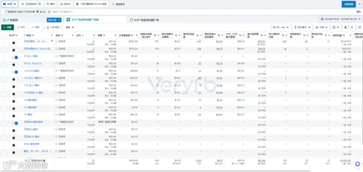The image size is (363, 172).
Task: Tick the checkbox for the M3 25 - 65US,CA row
Action: pyautogui.click(x=4, y=65)
